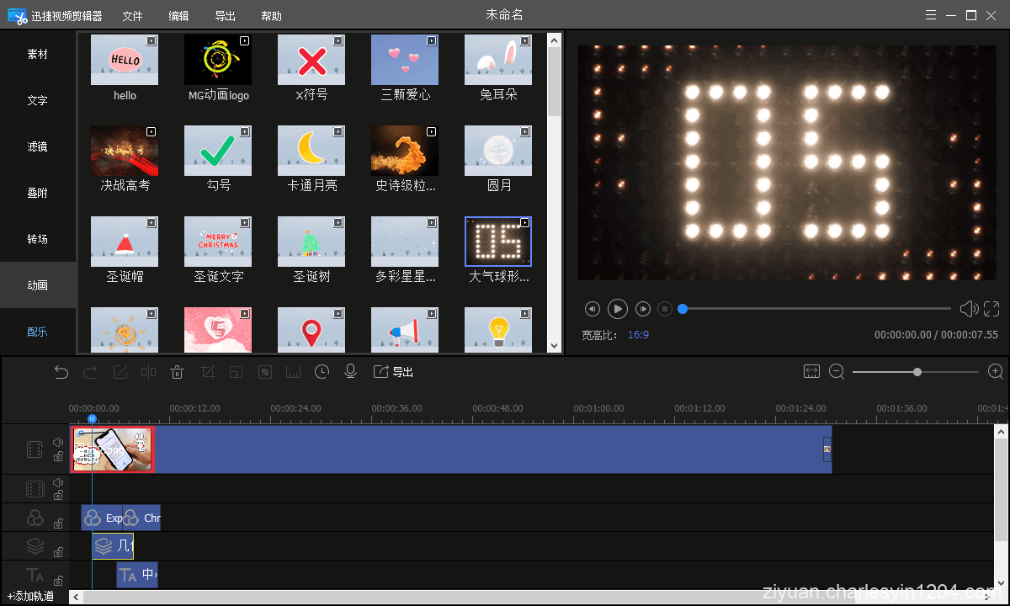Open the 滤镜 (filters) panel in the sidebar
This screenshot has width=1010, height=606.
pos(37,146)
